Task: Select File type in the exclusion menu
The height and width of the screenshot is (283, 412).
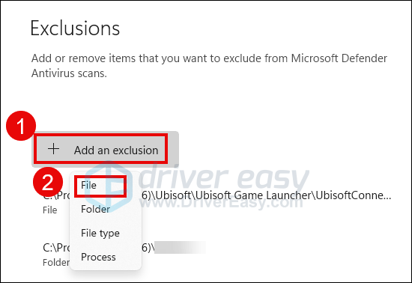Action: [x=100, y=233]
